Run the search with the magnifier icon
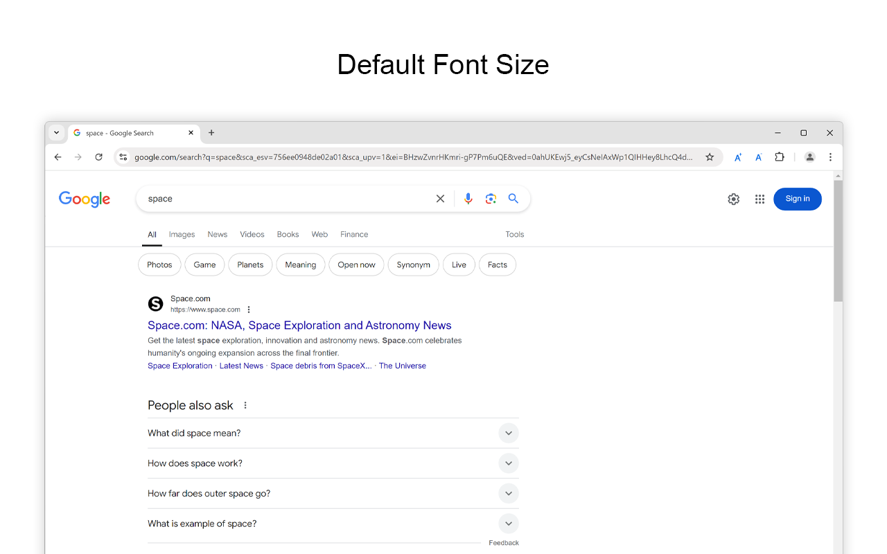Screen dimensions: 887x554 tap(513, 198)
